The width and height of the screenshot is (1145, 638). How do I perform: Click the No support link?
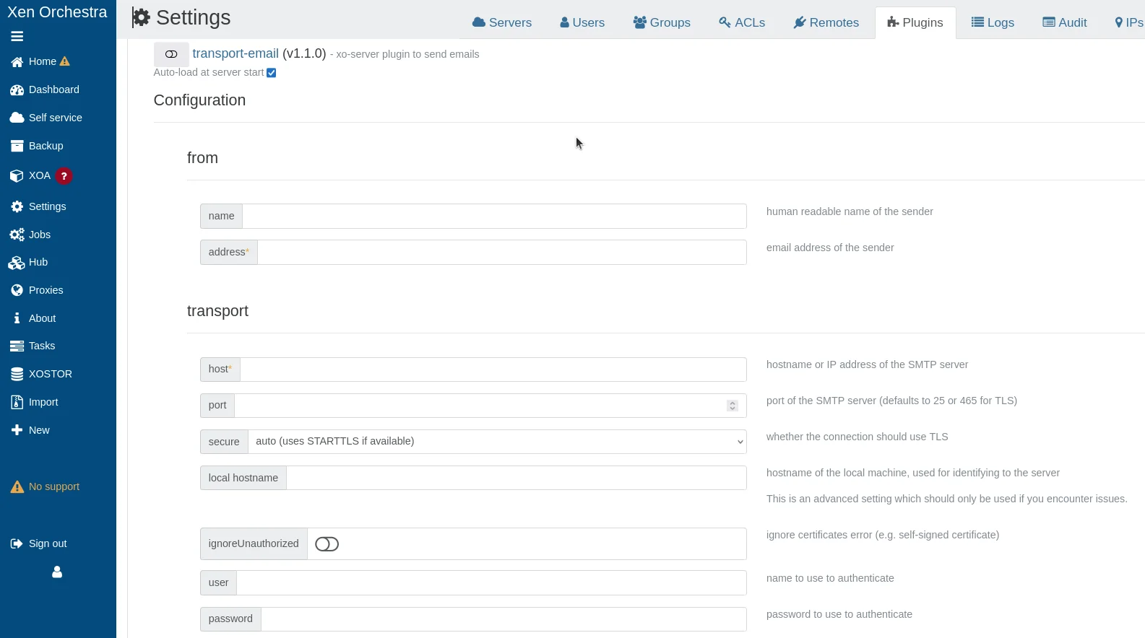[x=54, y=487]
